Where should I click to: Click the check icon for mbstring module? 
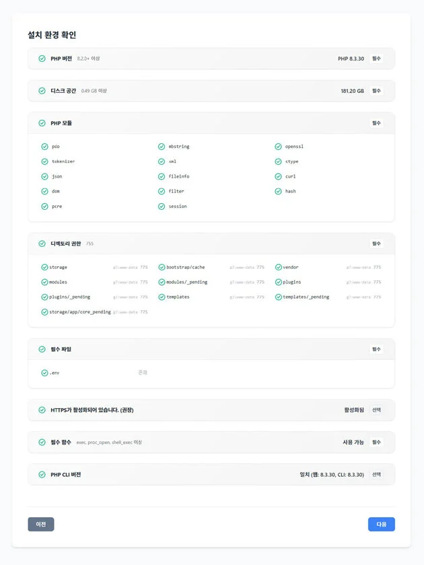coord(162,147)
